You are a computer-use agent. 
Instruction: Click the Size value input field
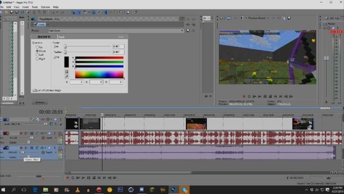(118, 46)
